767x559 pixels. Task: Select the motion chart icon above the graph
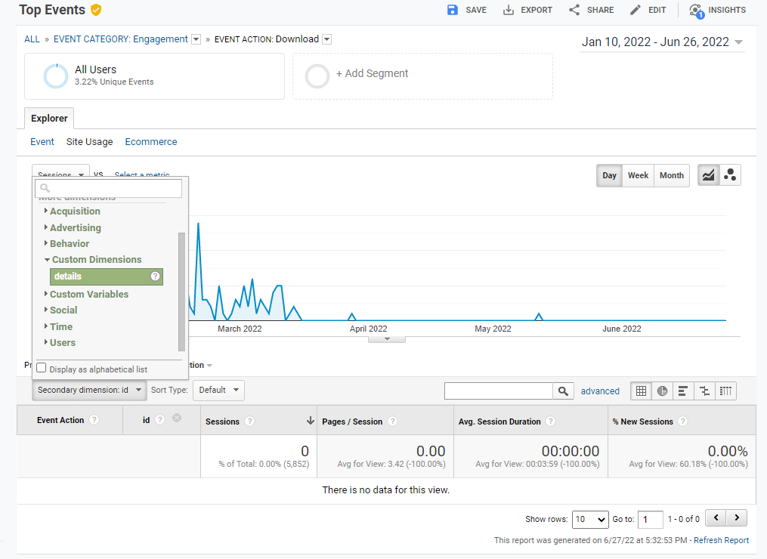point(730,174)
